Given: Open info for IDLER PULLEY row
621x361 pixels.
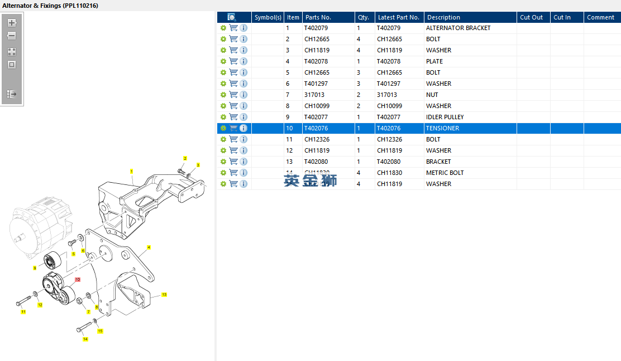Looking at the screenshot, I should (243, 117).
